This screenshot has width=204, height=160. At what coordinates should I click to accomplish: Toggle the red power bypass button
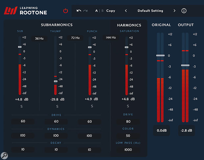[65, 11]
